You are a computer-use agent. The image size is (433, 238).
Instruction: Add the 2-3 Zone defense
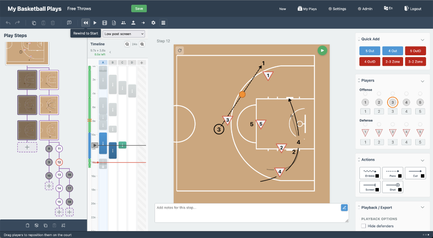pyautogui.click(x=392, y=62)
